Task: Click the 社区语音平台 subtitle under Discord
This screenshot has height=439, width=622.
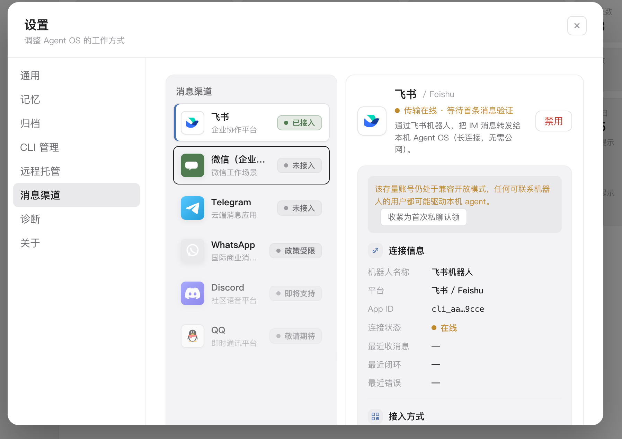Action: (234, 300)
